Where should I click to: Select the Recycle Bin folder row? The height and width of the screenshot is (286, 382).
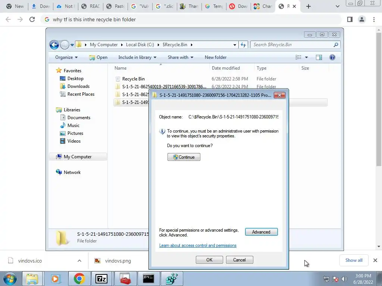[220, 79]
